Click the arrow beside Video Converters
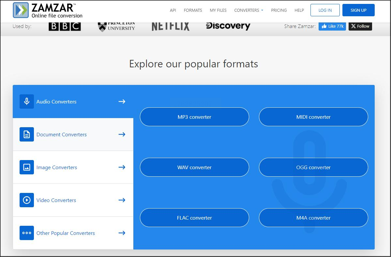Image resolution: width=391 pixels, height=257 pixels. 122,200
